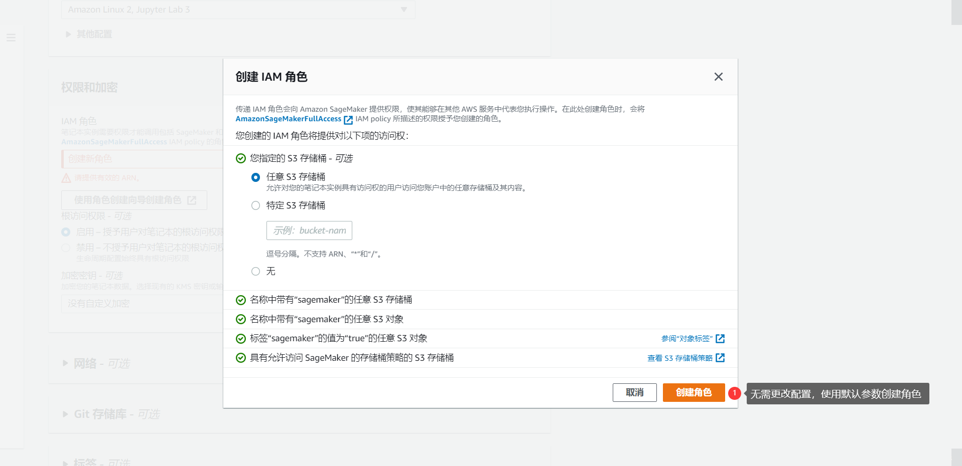Click the 创建角色 button
Viewport: 962px width, 466px height.
694,393
